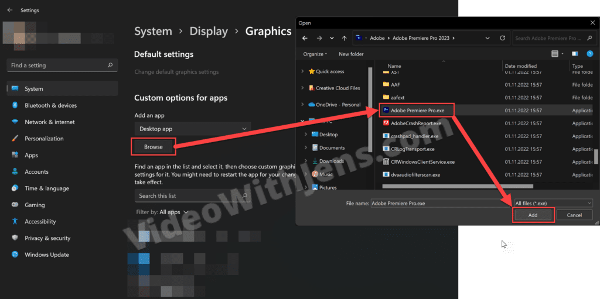Open the Filter by All apps dropdown
600x299 pixels.
(x=174, y=212)
